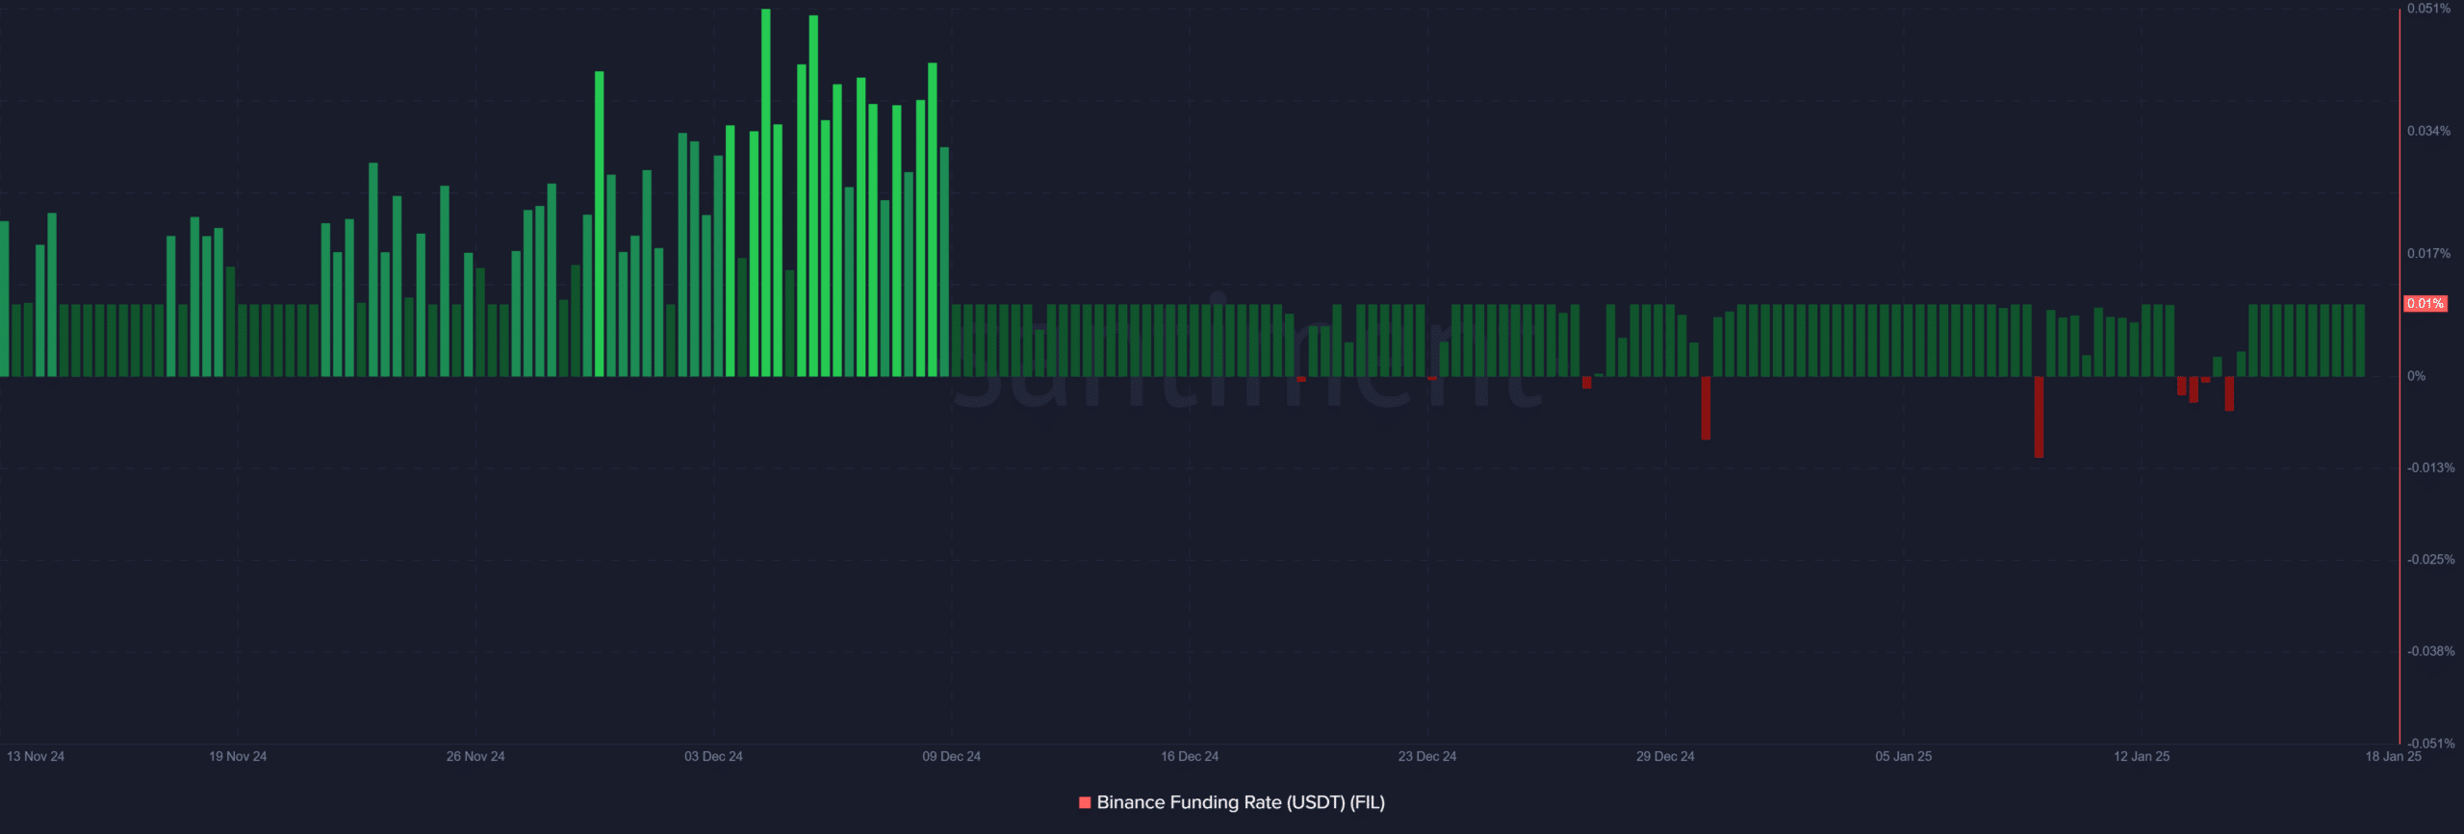Click the red legend swatch for Binance Funding Rate
Viewport: 2464px width, 834px height.
click(x=1085, y=802)
